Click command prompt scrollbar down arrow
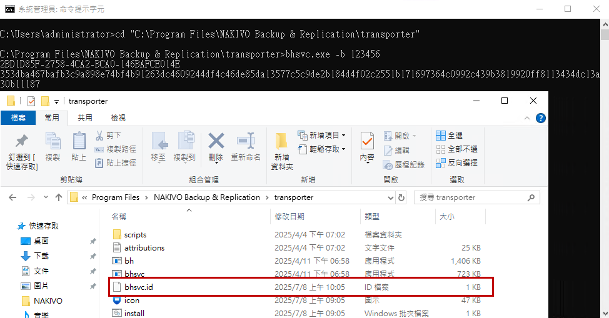Viewport: 609px width, 318px height. pyautogui.click(x=605, y=314)
